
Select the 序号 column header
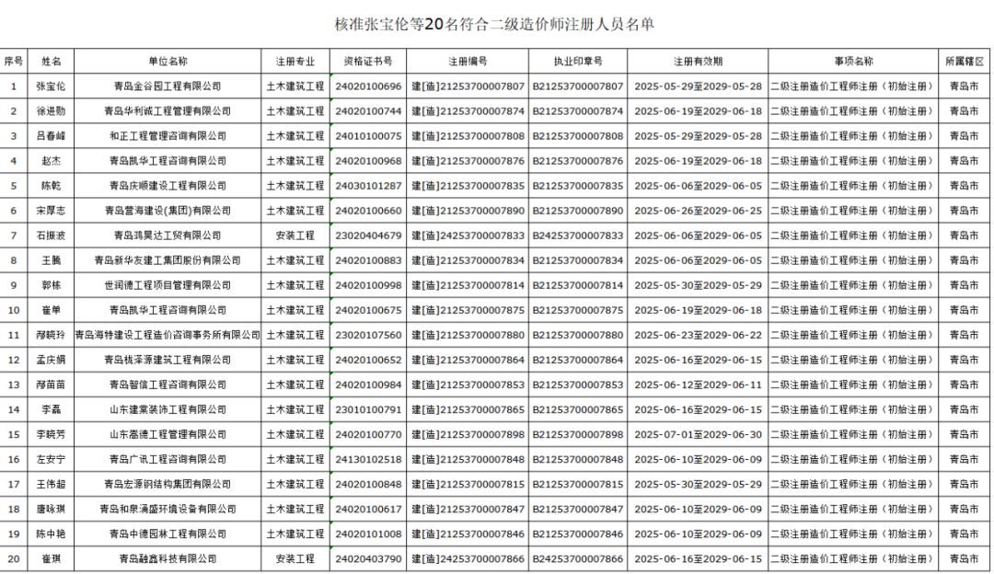point(13,62)
